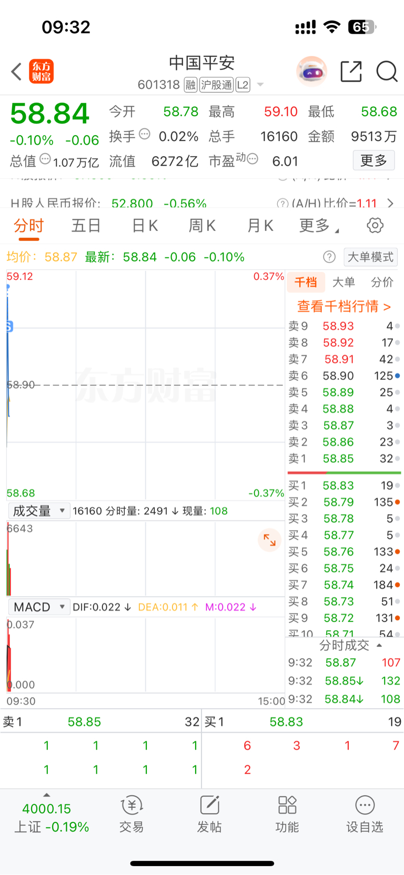Image resolution: width=404 pixels, height=875 pixels.
Task: Tap the 融 margin badge
Action: tap(190, 85)
